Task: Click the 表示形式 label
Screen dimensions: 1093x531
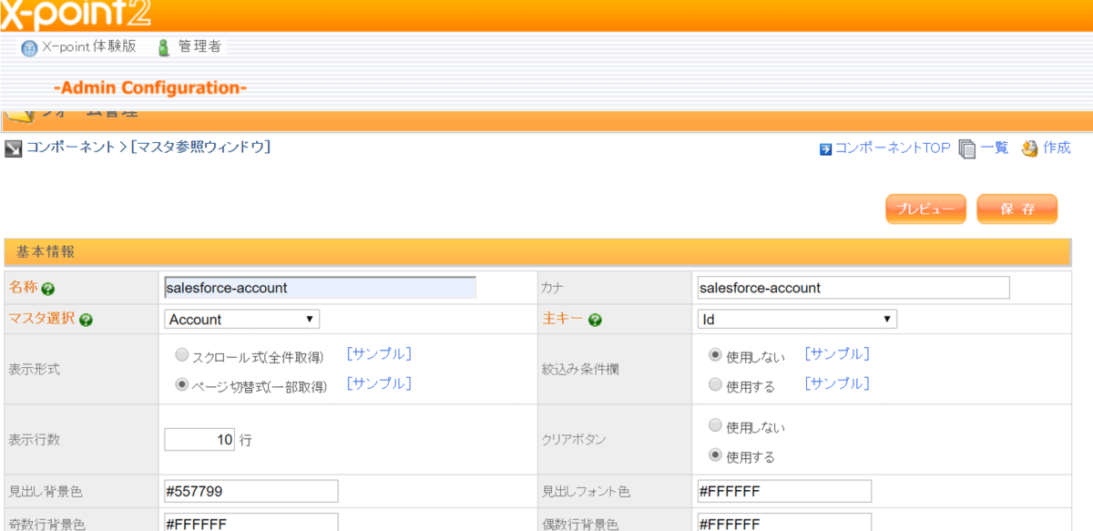Action: click(x=36, y=370)
